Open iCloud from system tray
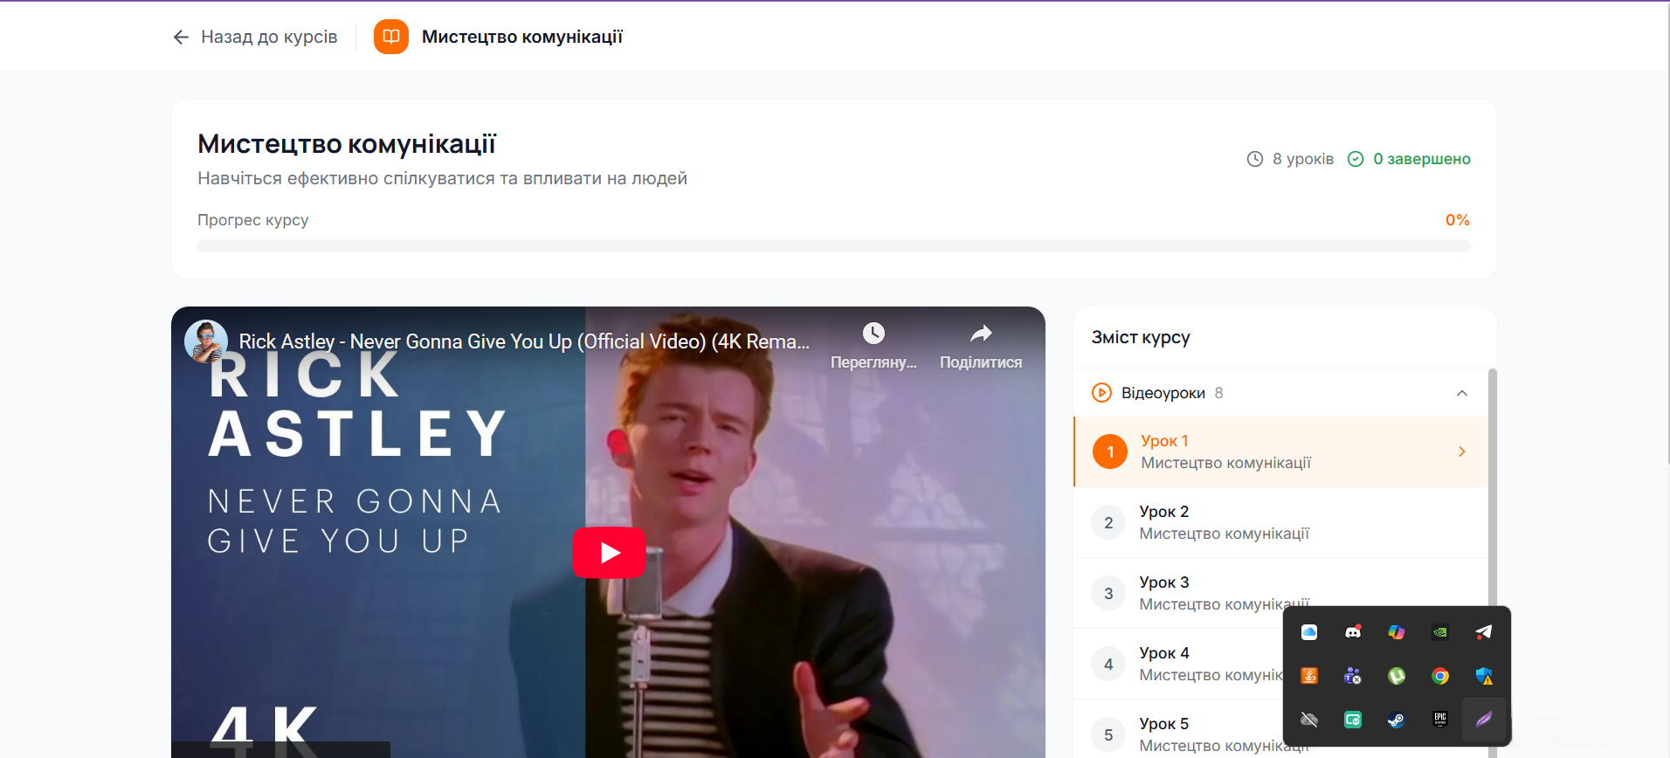Screen dimensions: 1670x758 point(1309,632)
